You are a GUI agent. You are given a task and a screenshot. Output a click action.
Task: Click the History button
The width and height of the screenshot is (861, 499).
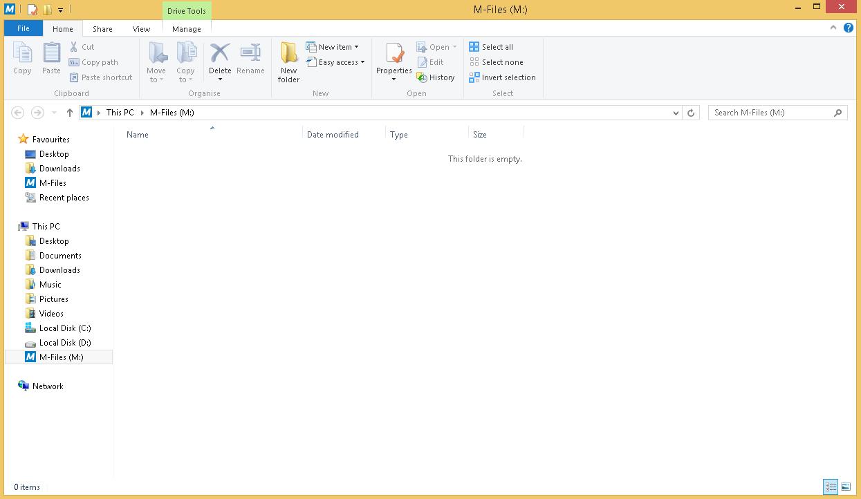[436, 77]
